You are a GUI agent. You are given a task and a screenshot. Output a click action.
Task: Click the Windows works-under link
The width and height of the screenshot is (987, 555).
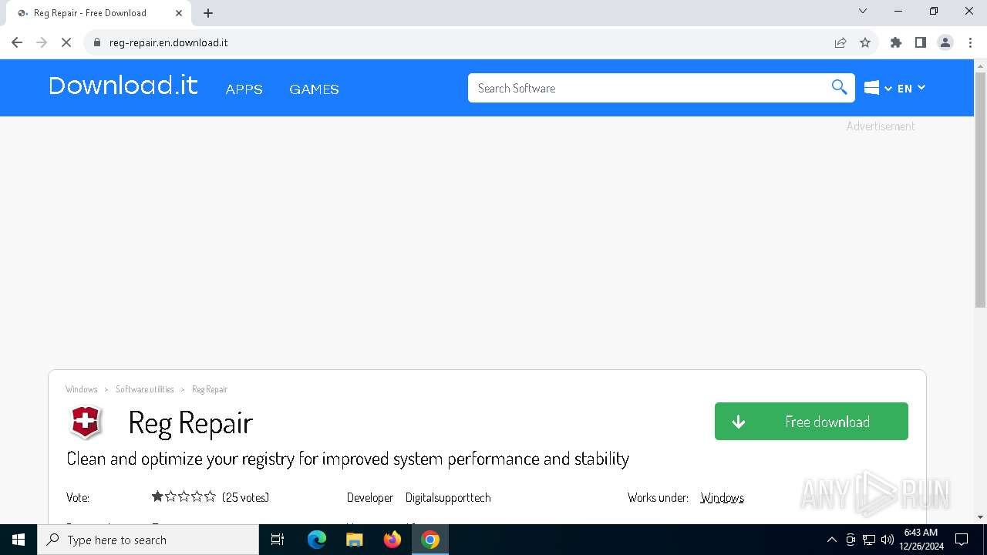click(722, 498)
